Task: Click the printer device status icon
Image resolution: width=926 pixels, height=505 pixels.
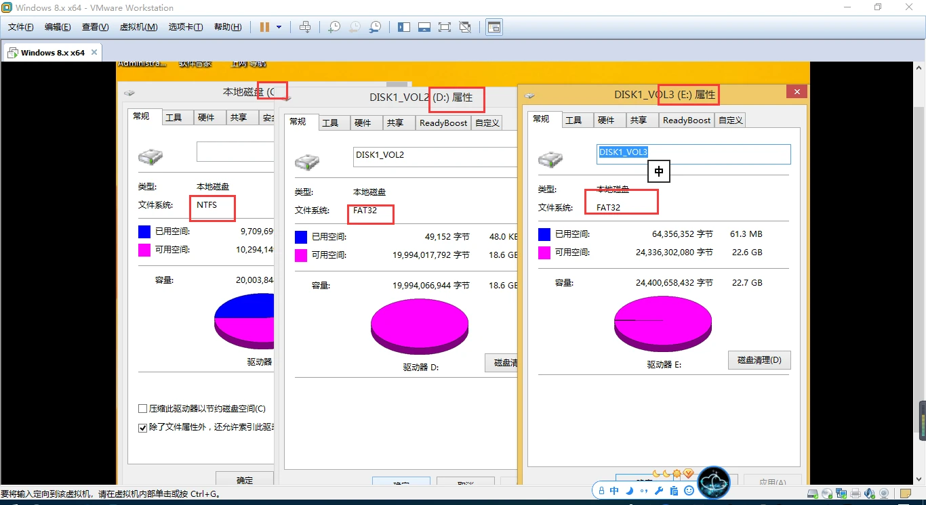Action: [x=856, y=493]
